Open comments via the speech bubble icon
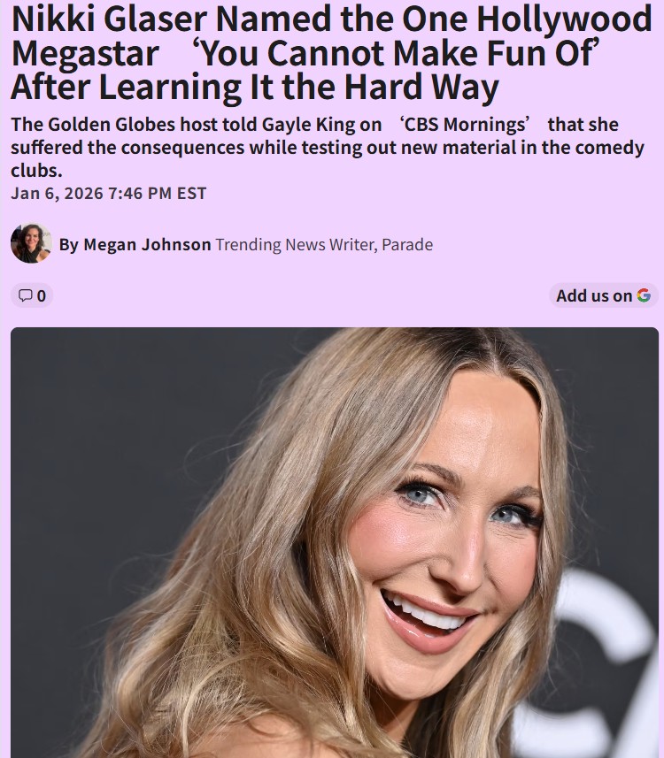The width and height of the screenshot is (664, 758). pos(25,295)
